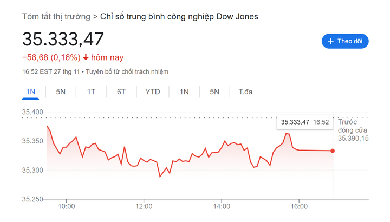Click the red down arrow beside hôm nay
Image resolution: width=390 pixels, height=222 pixels.
[x=86, y=57]
